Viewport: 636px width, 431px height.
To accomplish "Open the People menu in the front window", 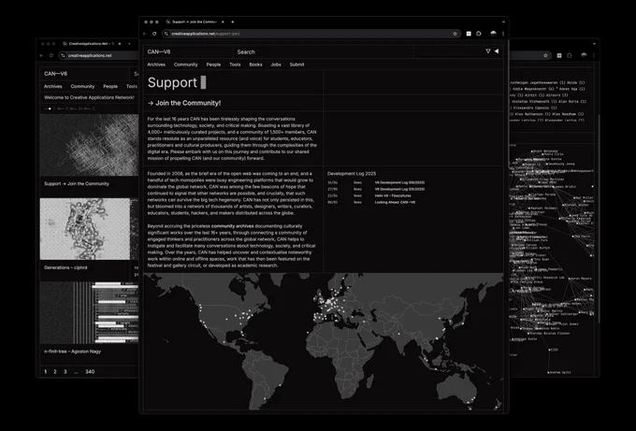I will click(213, 65).
